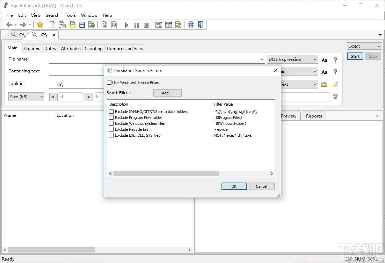Stop search with toolbar square icon
The width and height of the screenshot is (385, 263).
coord(146,25)
